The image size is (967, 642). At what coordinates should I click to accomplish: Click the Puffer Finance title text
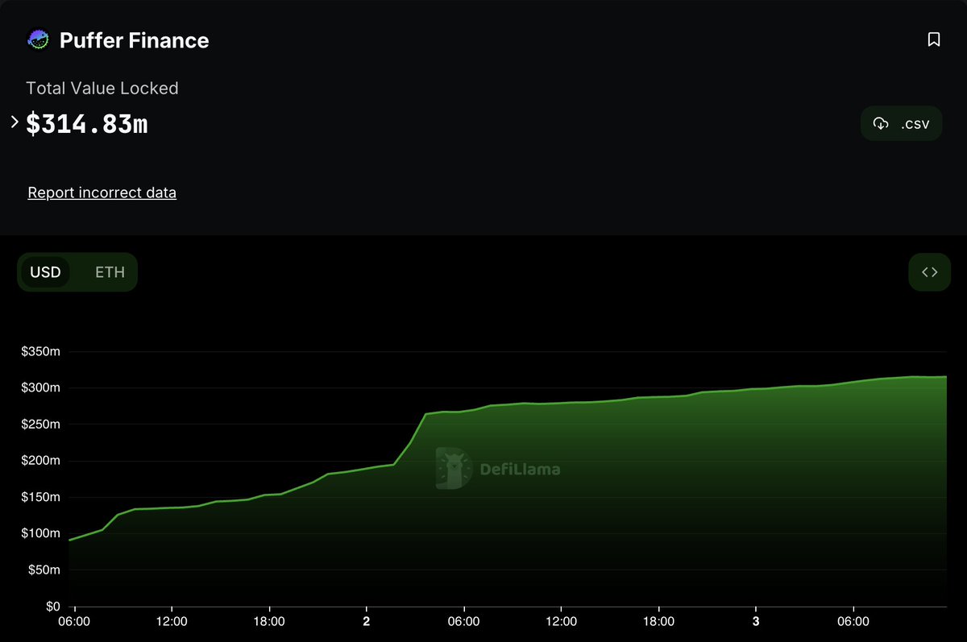coord(135,40)
